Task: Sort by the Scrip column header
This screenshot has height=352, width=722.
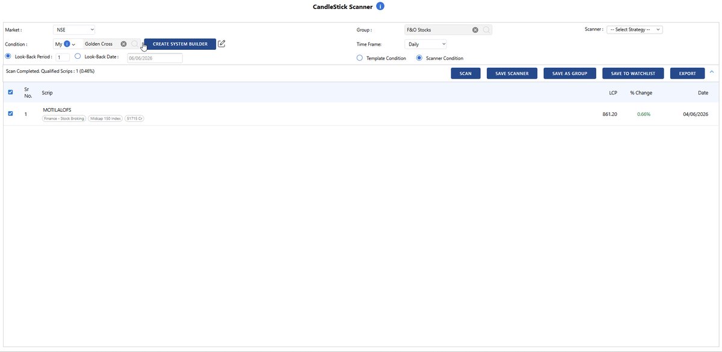Action: coord(47,93)
